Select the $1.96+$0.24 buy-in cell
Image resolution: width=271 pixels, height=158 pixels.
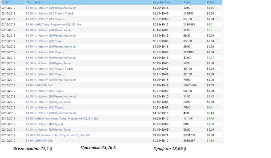tap(161, 135)
